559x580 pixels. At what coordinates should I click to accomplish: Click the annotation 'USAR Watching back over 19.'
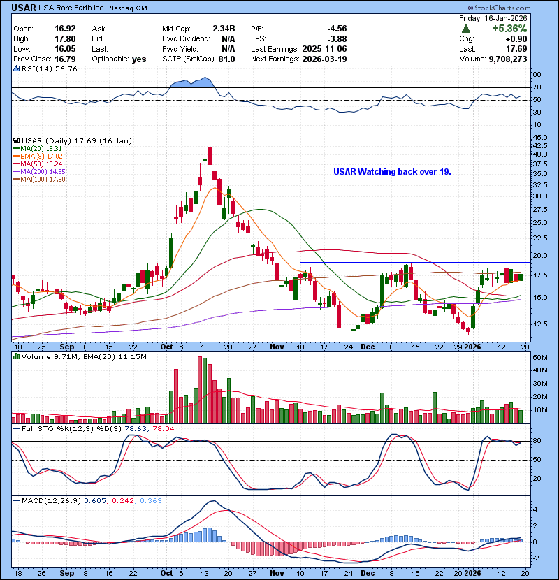tap(392, 172)
